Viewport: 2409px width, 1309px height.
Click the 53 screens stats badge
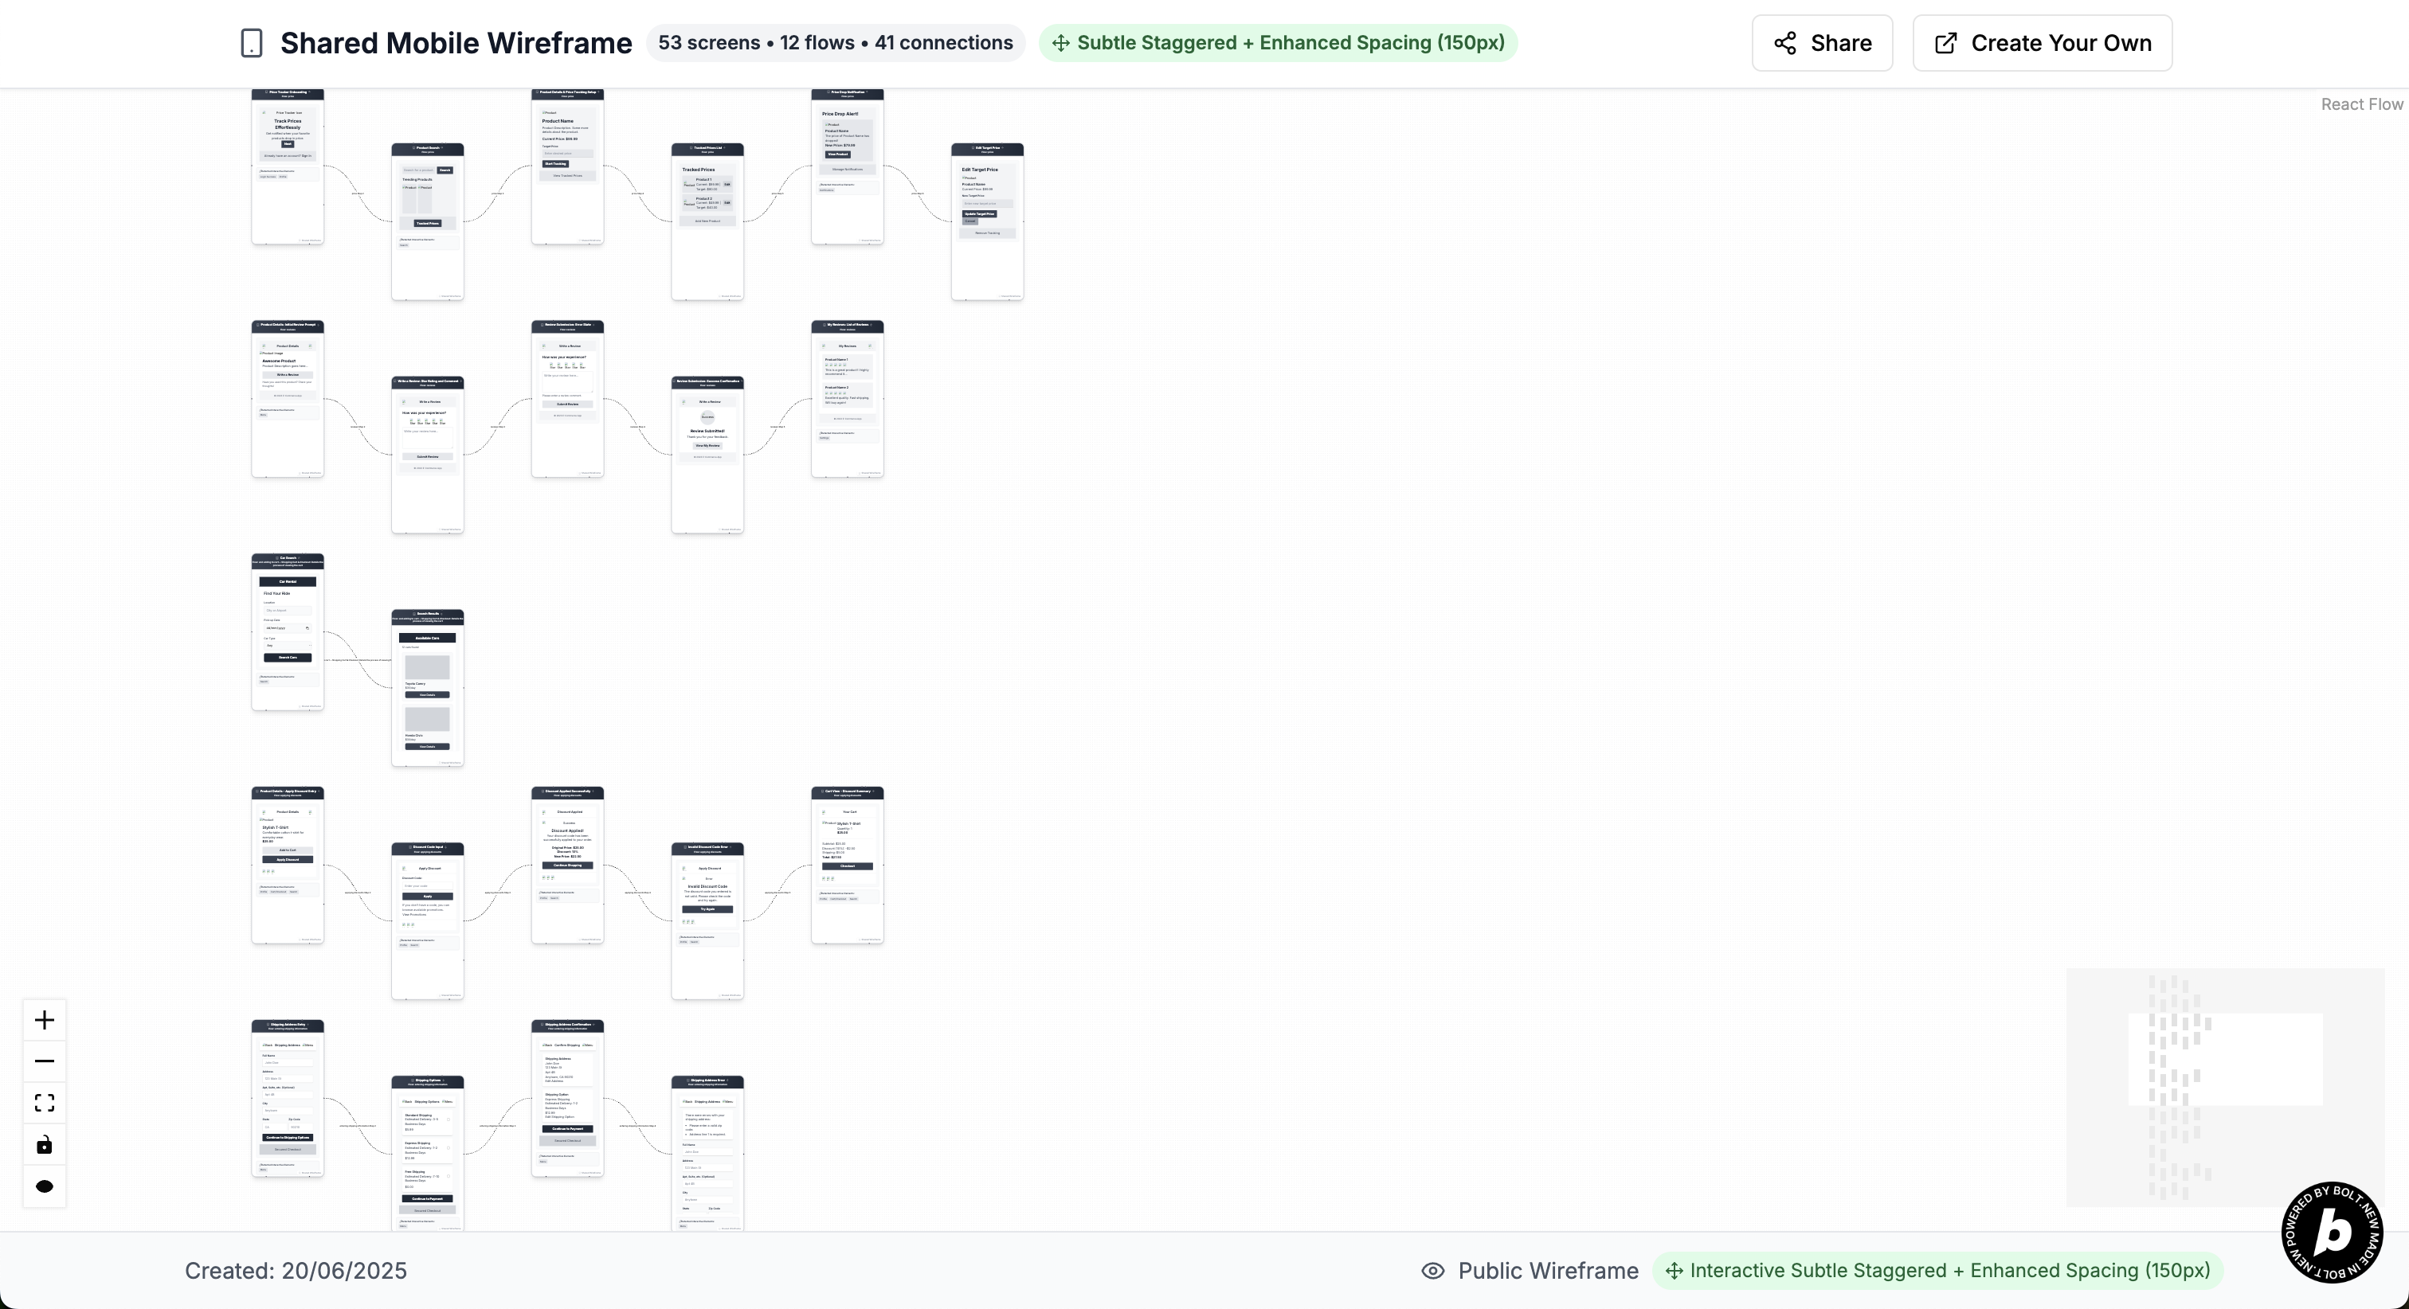pyautogui.click(x=835, y=43)
